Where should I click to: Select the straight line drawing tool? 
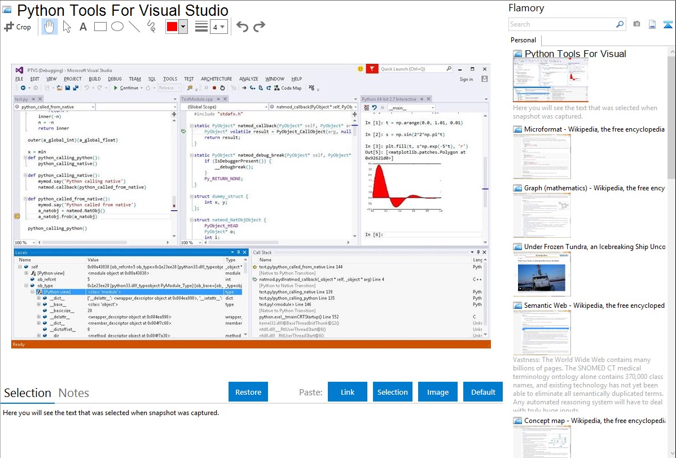pyautogui.click(x=134, y=27)
